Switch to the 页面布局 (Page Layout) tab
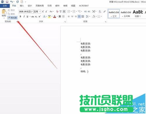The image size is (146, 114). coord(40,6)
